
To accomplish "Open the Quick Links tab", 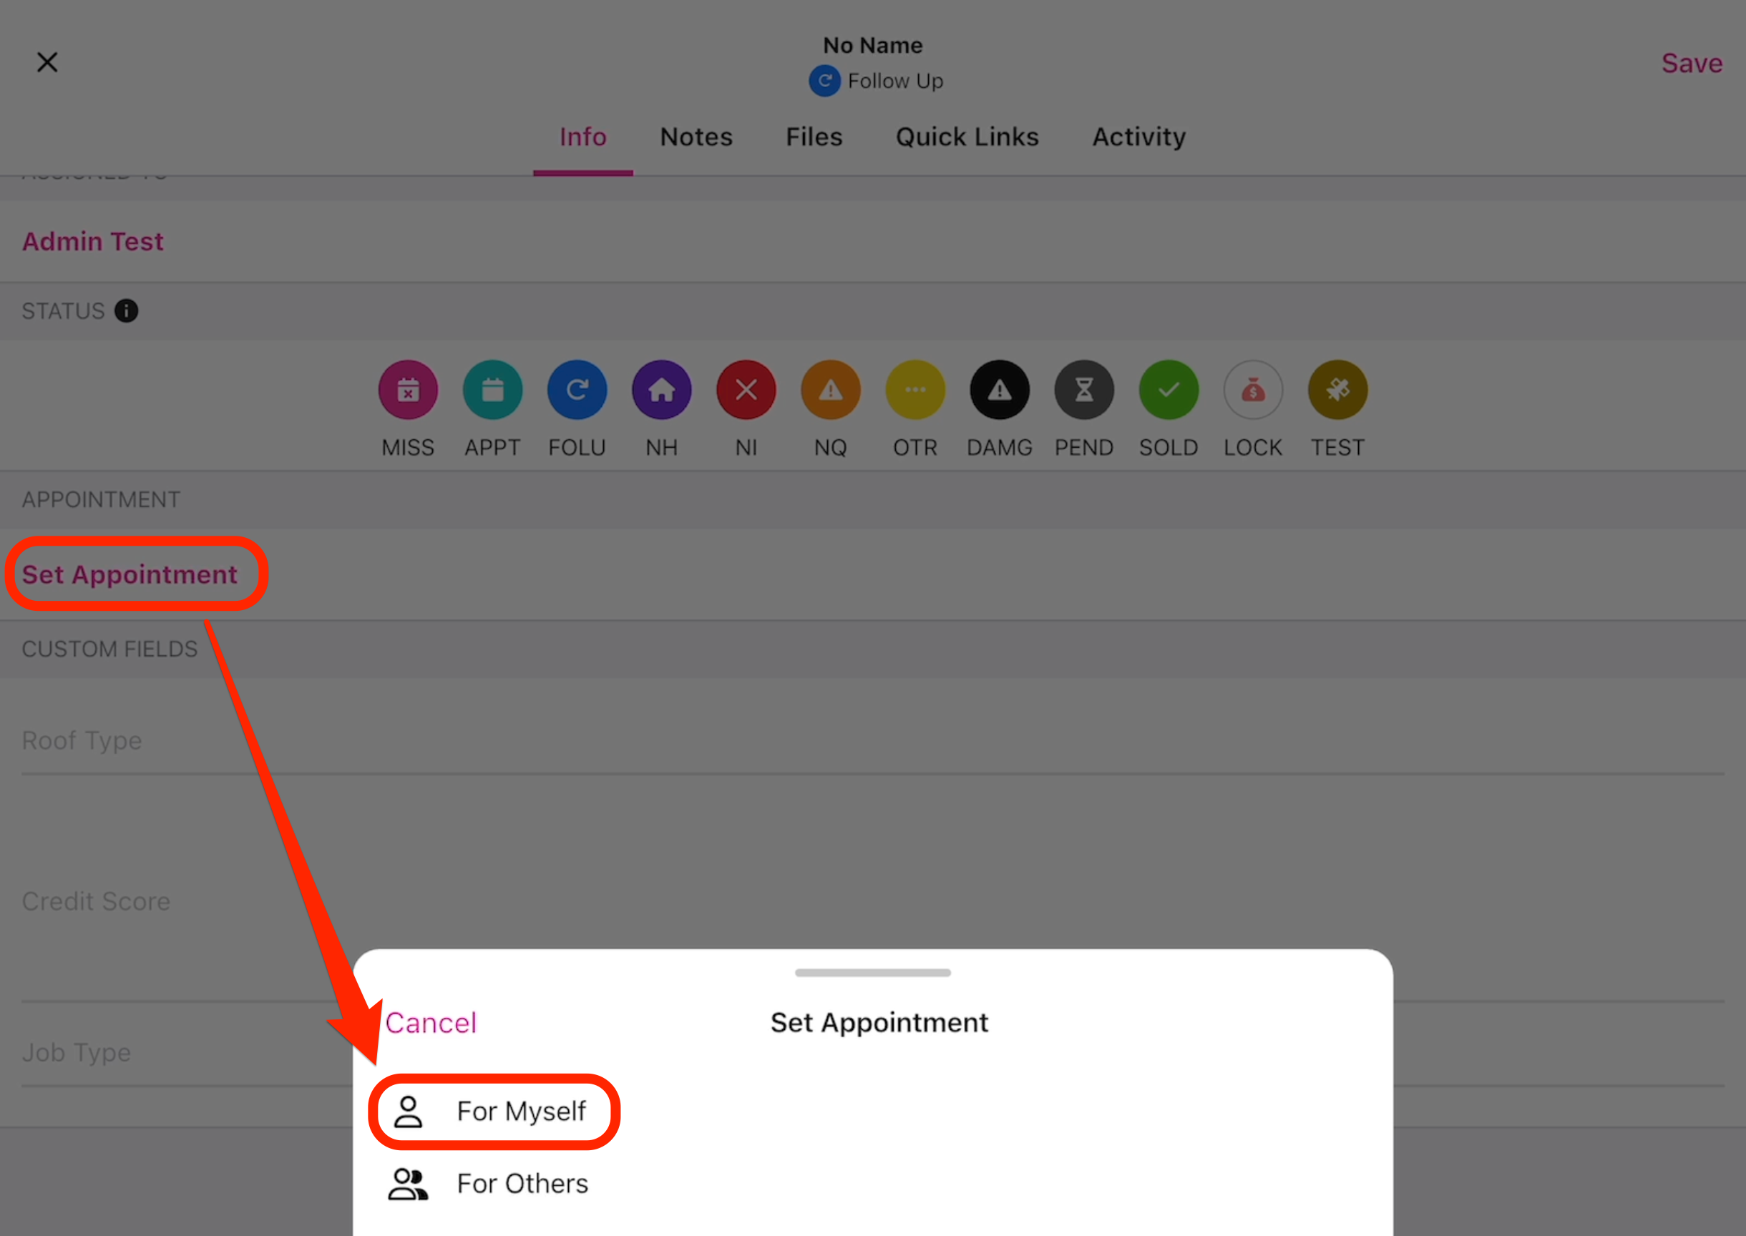I will (x=967, y=137).
